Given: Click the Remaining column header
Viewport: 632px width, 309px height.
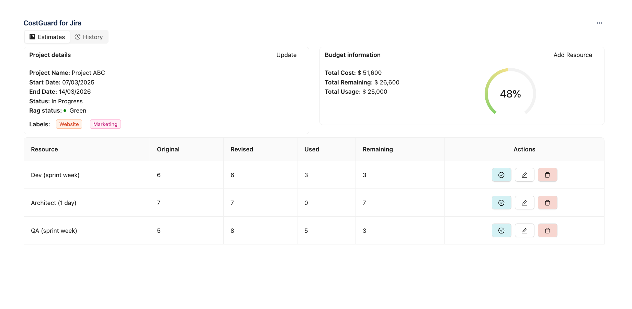Looking at the screenshot, I should pyautogui.click(x=378, y=149).
